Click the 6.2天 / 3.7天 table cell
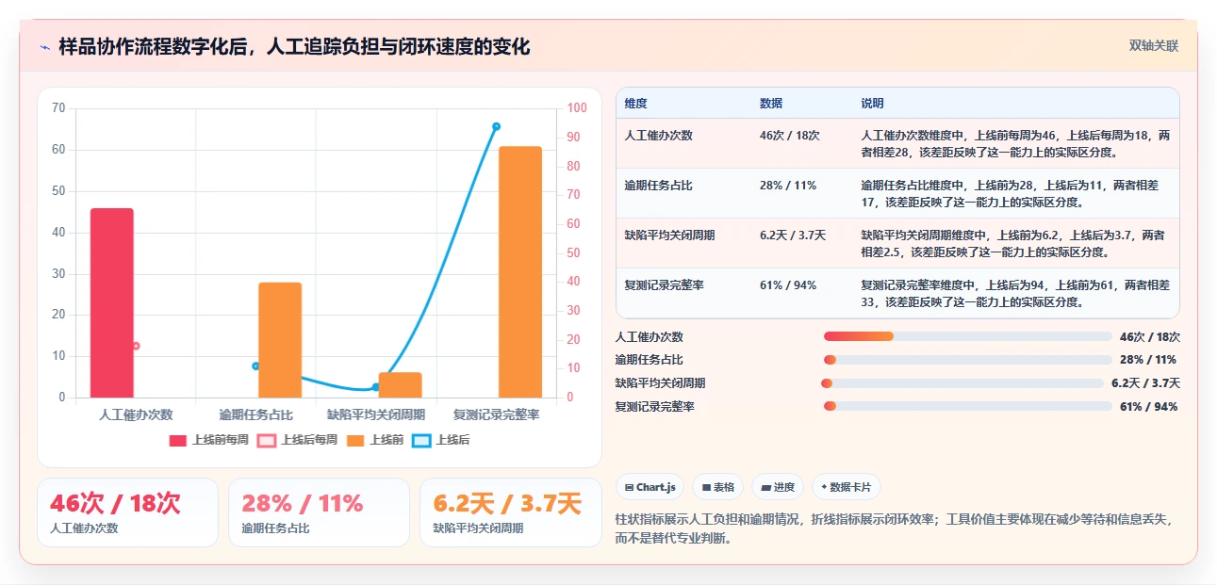 pos(793,236)
